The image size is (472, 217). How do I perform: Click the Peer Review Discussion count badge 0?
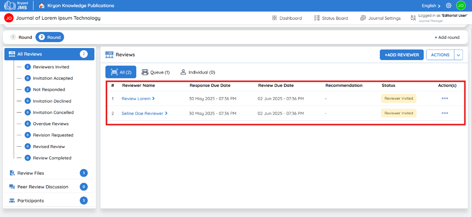coord(84,187)
